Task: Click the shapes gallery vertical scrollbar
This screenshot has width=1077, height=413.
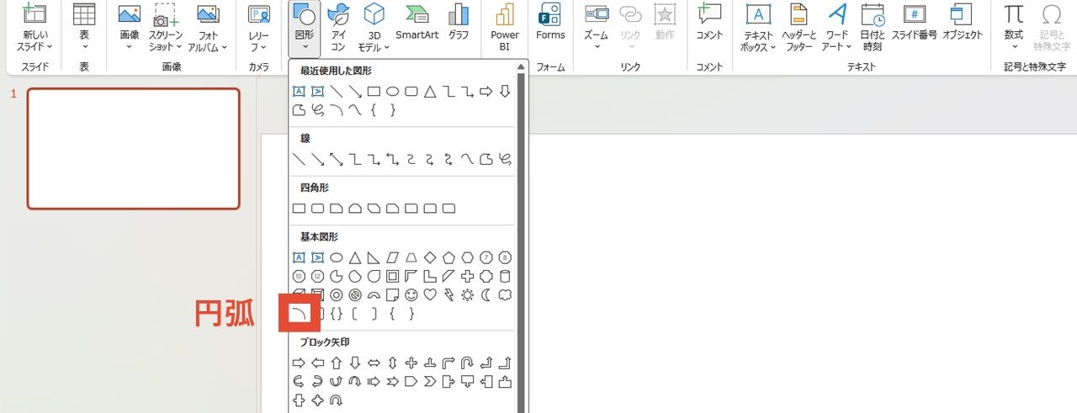Action: pyautogui.click(x=522, y=244)
